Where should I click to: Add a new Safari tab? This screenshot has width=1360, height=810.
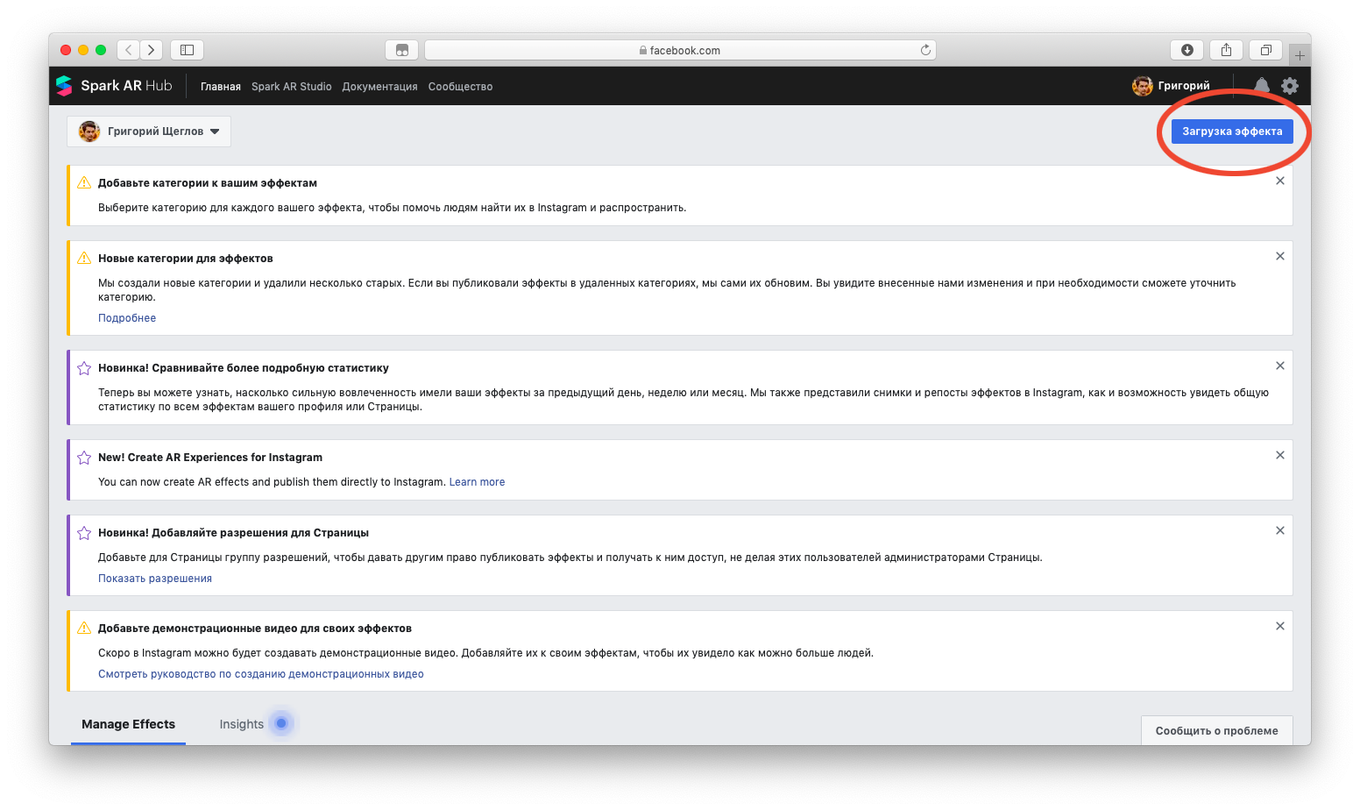click(1300, 55)
